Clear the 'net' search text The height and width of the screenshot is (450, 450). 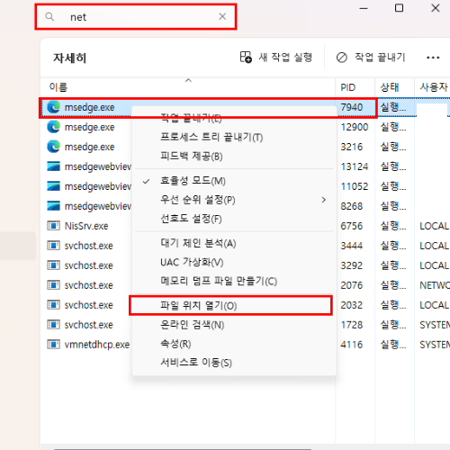(x=222, y=16)
